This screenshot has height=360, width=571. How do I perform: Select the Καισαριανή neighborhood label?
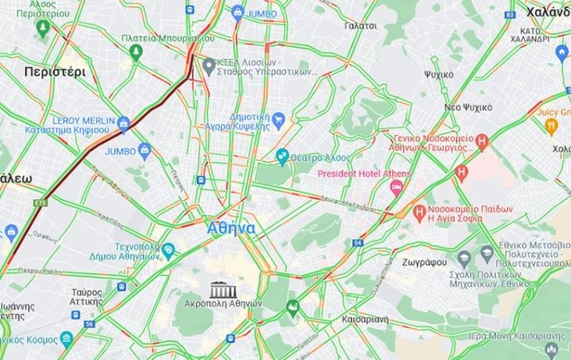(x=365, y=319)
